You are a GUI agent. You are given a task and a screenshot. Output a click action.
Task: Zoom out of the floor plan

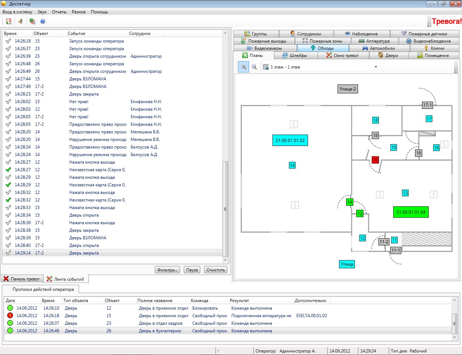[x=254, y=67]
